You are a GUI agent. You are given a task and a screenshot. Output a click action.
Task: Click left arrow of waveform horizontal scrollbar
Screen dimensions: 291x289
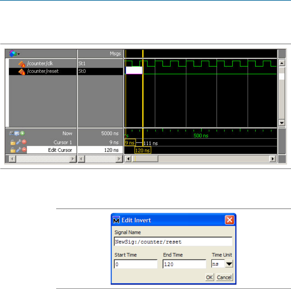[x=128, y=159]
